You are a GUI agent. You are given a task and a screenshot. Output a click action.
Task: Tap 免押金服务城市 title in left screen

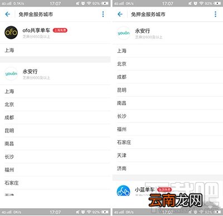[36, 14]
